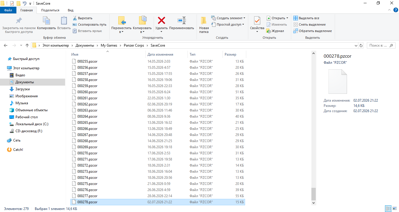Open the Файл menu tab
The image size is (399, 212).
tap(8, 10)
